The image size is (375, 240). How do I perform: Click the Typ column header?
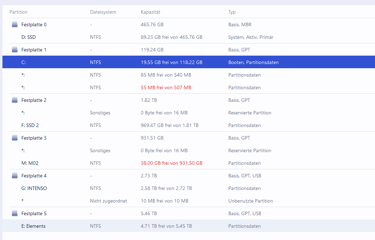[232, 12]
